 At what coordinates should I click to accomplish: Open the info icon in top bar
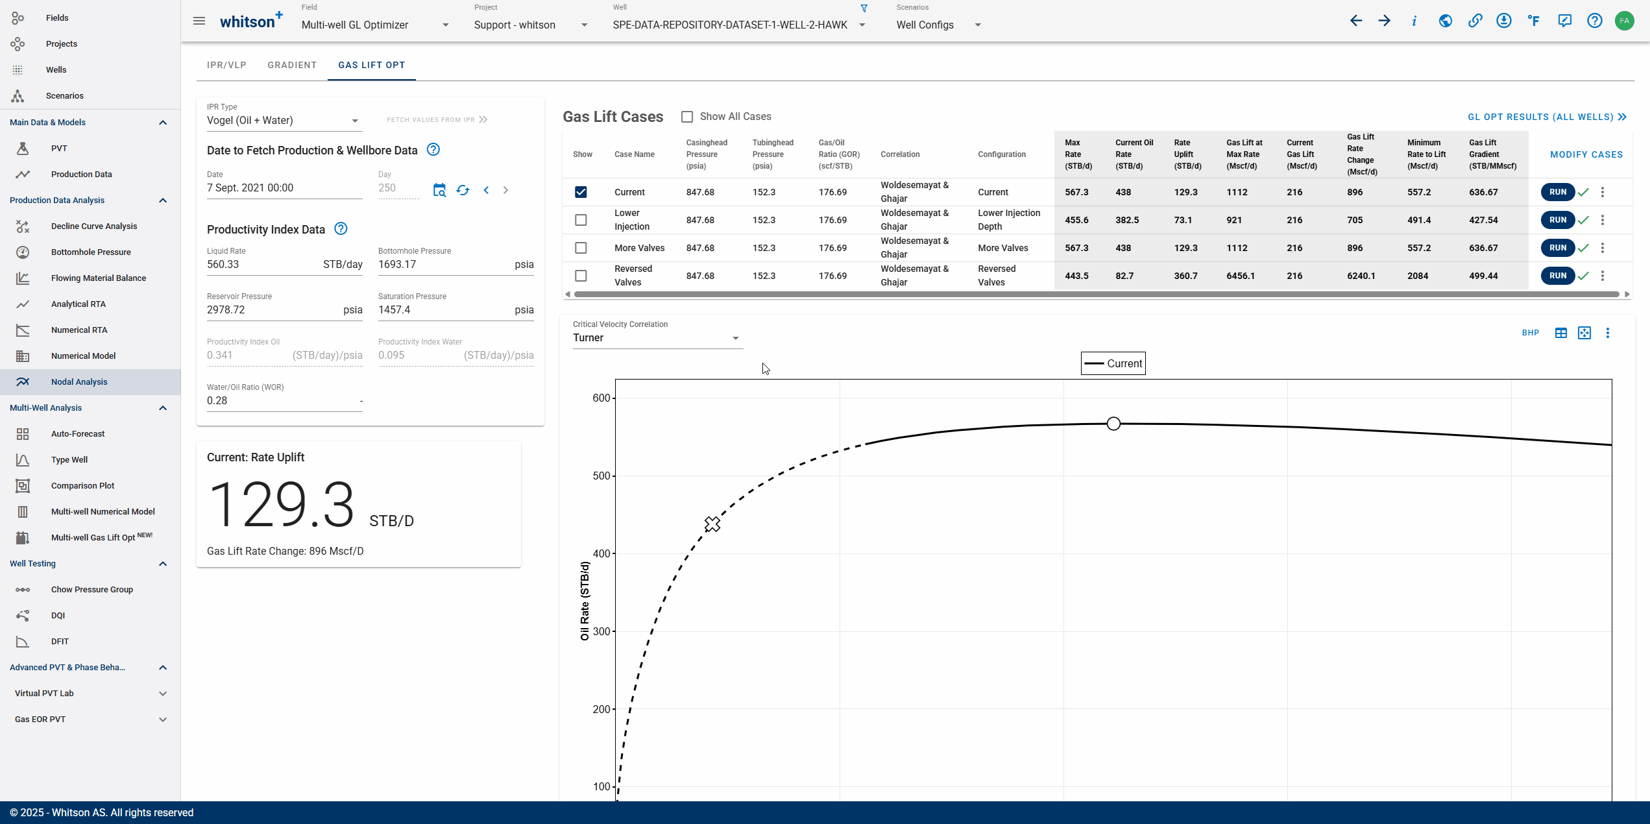pos(1414,21)
